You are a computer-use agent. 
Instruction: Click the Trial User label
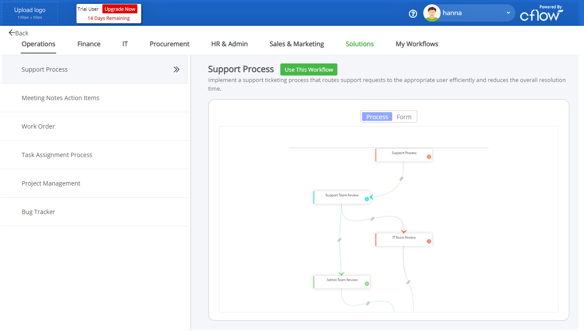tap(88, 9)
